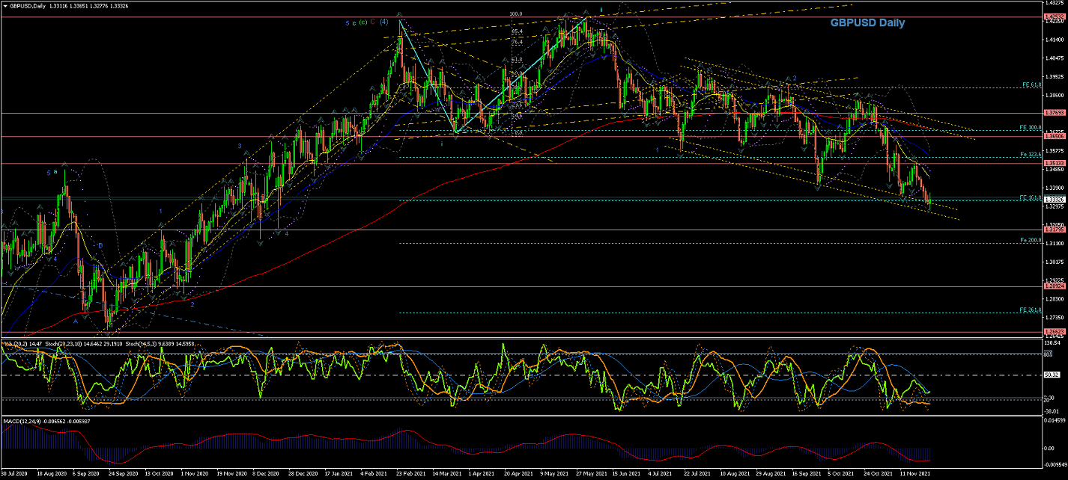Click the 1.35133 red price level label
1068x480 pixels.
[1055, 164]
